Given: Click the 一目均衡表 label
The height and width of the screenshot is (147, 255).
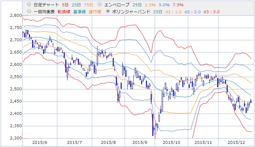Looking at the screenshot, I should point(44,12).
